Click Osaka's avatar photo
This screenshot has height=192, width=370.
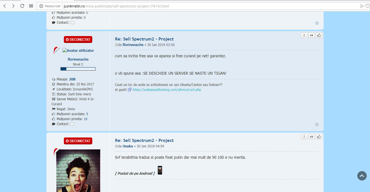click(x=78, y=171)
